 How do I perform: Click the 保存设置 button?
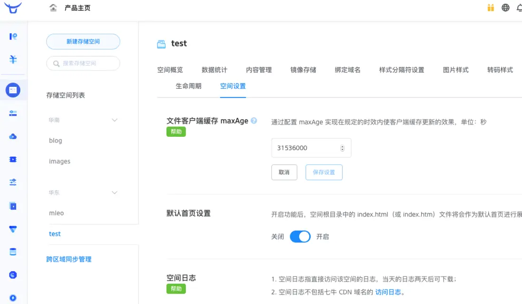click(x=324, y=172)
